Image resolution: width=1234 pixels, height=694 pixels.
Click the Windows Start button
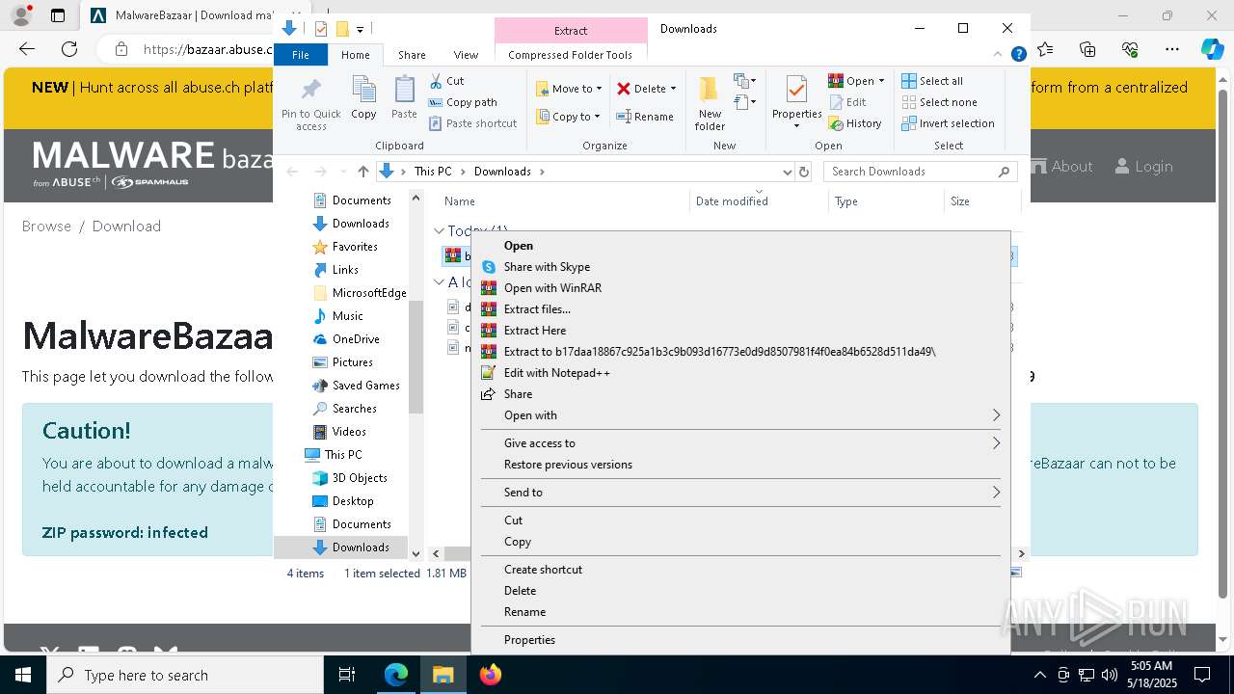pos(23,675)
